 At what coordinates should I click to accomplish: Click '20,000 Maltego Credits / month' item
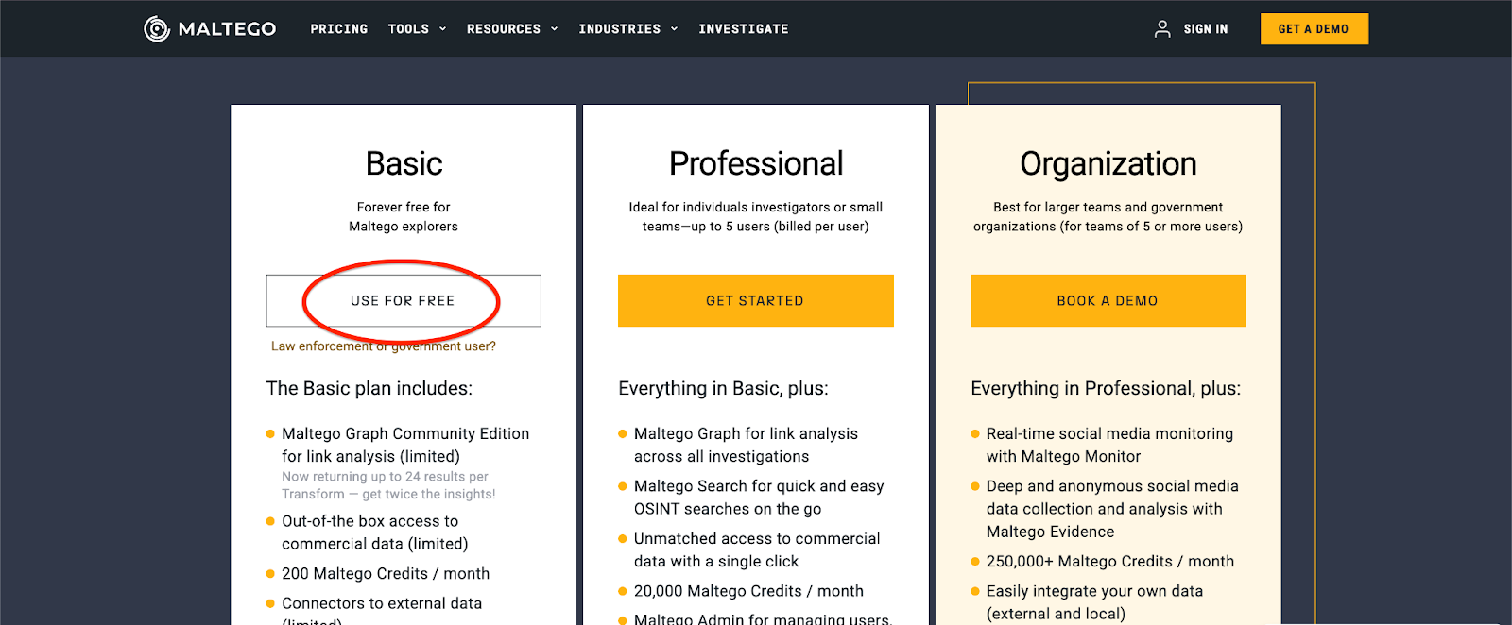point(748,591)
